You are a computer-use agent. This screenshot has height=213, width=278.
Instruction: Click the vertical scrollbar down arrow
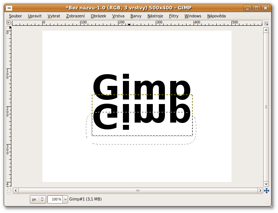click(266, 184)
